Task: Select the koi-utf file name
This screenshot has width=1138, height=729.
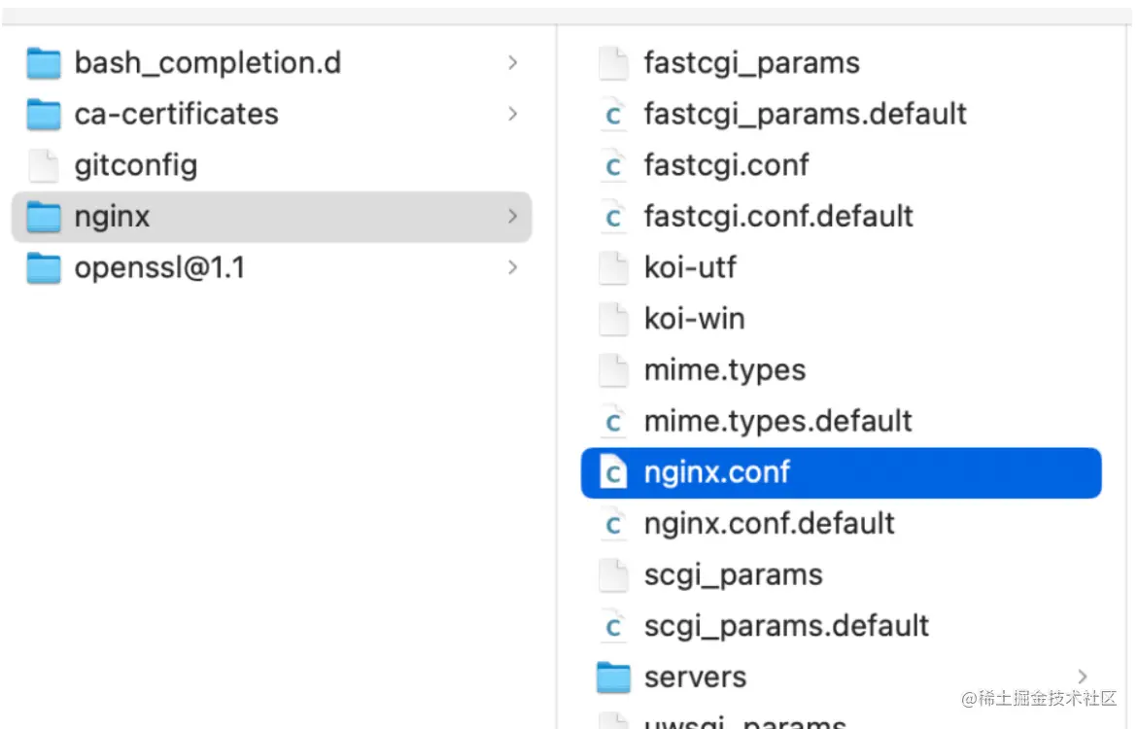Action: 690,267
